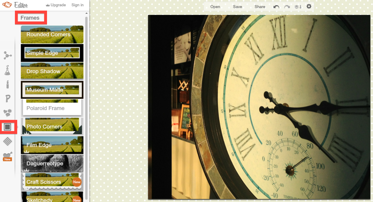Open the Textures crosshatch icon
373x202 pixels.
click(x=7, y=141)
